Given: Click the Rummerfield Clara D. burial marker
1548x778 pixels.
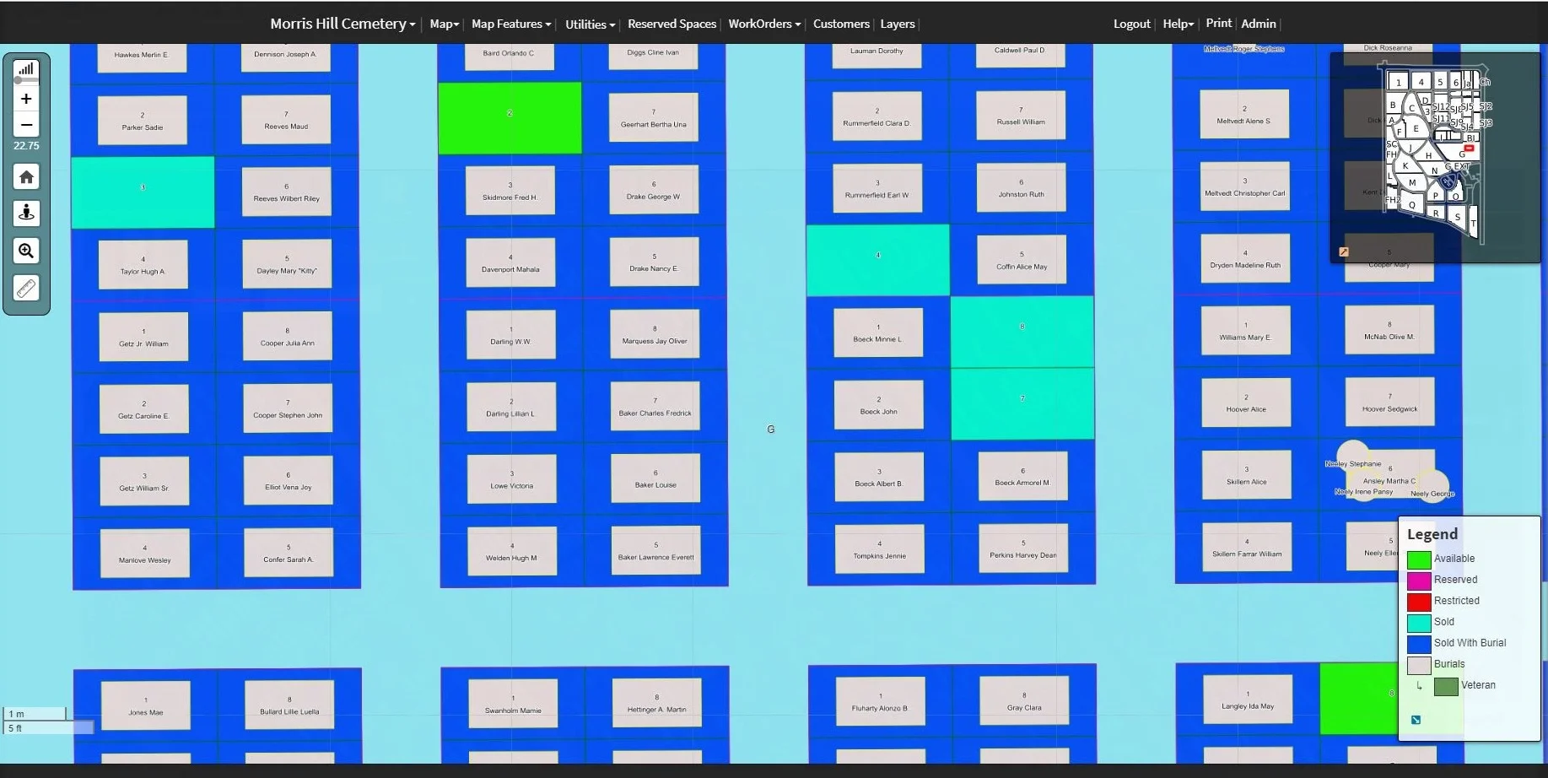Looking at the screenshot, I should pyautogui.click(x=877, y=116).
